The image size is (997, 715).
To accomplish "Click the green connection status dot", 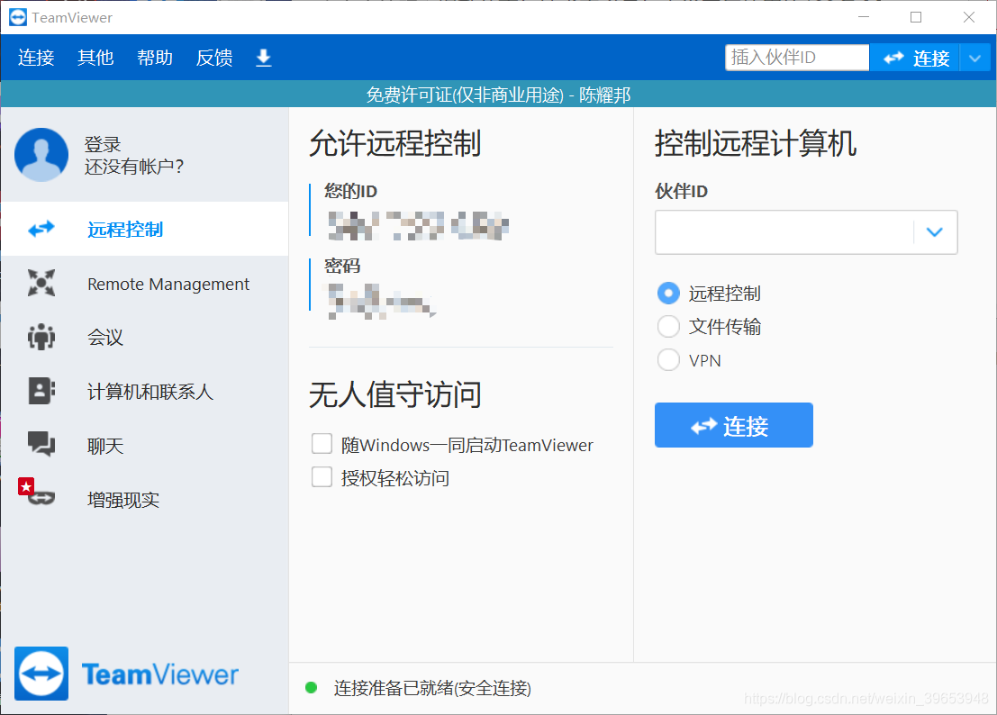I will [x=311, y=688].
